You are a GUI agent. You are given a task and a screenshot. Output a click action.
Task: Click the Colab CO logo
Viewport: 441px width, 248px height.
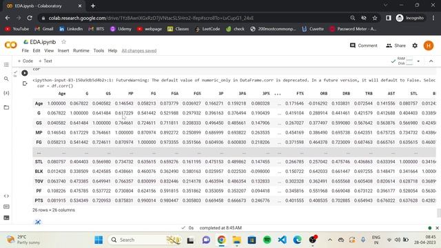coord(11,45)
